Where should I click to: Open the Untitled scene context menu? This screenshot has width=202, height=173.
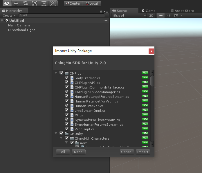click(x=105, y=21)
